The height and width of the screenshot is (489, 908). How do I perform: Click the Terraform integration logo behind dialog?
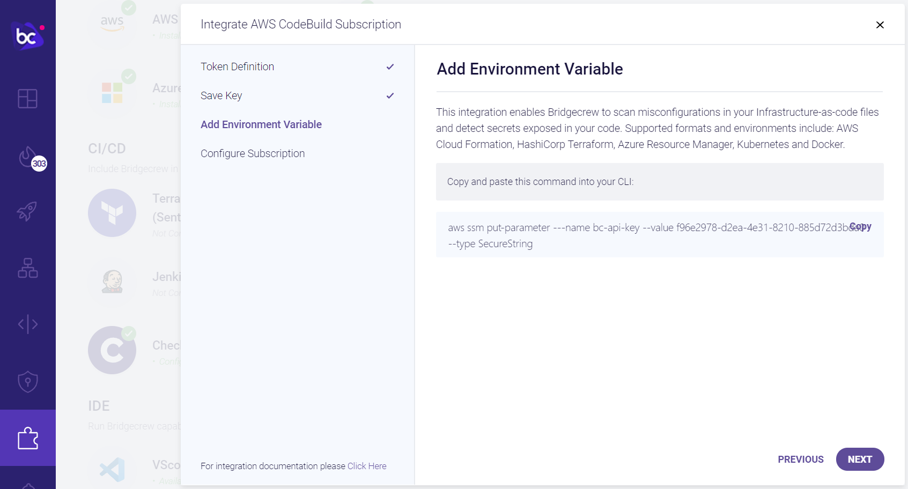(x=112, y=213)
